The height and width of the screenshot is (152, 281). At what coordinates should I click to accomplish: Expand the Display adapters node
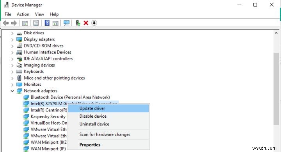(x=12, y=40)
